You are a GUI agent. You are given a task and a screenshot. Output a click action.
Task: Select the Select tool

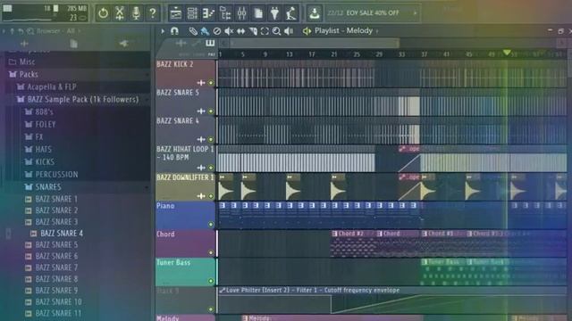point(265,31)
